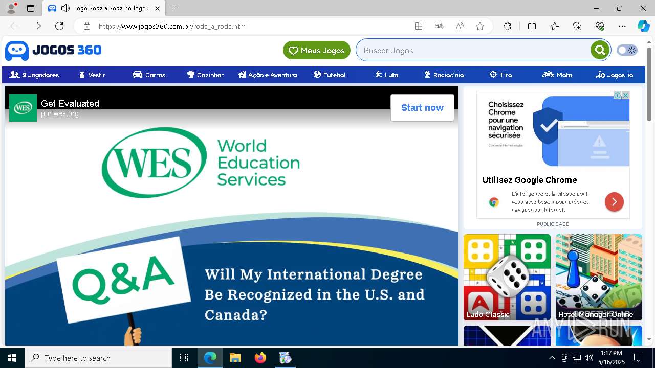The width and height of the screenshot is (655, 368).
Task: Launch Firefox from taskbar
Action: (260, 358)
